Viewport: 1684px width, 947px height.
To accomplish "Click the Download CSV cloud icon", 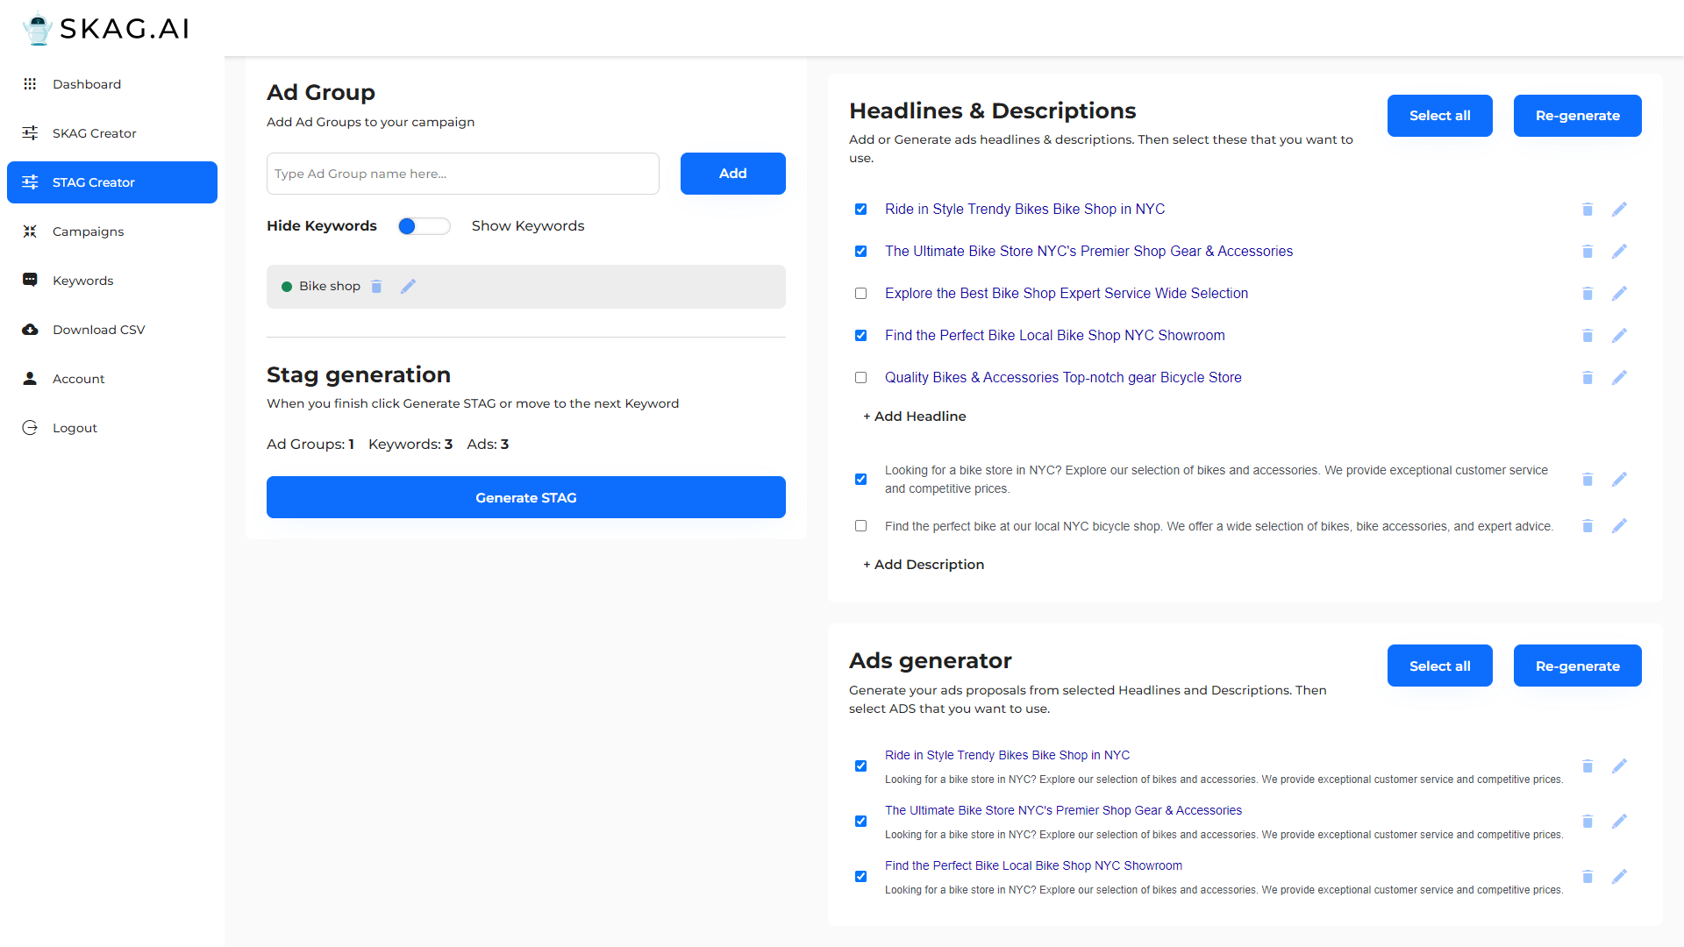I will point(30,330).
